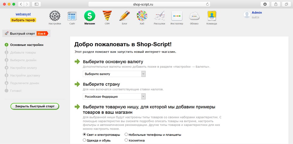This screenshot has height=144, width=293.
Task: Open the Инсталлер app icon
Action: click(177, 16)
